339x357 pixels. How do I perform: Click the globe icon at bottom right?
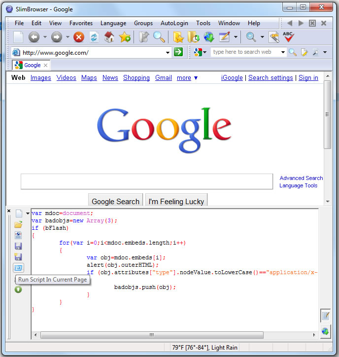click(x=325, y=331)
